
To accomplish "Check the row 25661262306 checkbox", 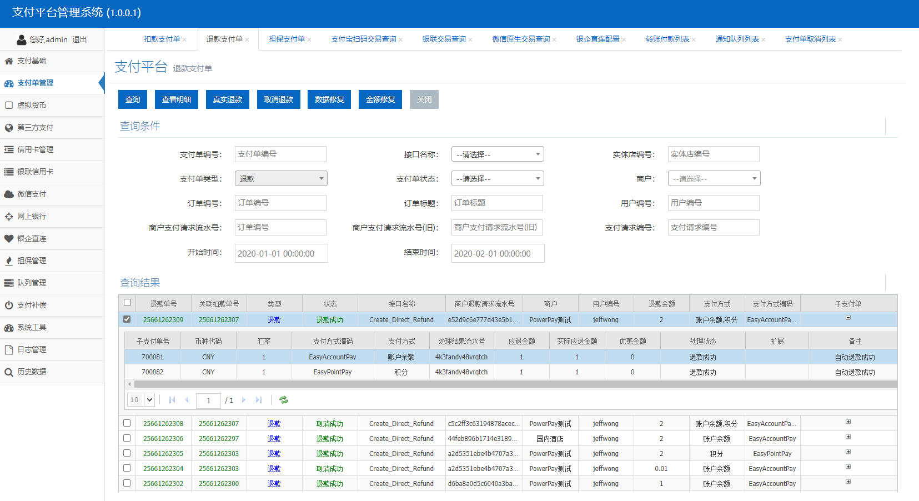I will pos(127,438).
